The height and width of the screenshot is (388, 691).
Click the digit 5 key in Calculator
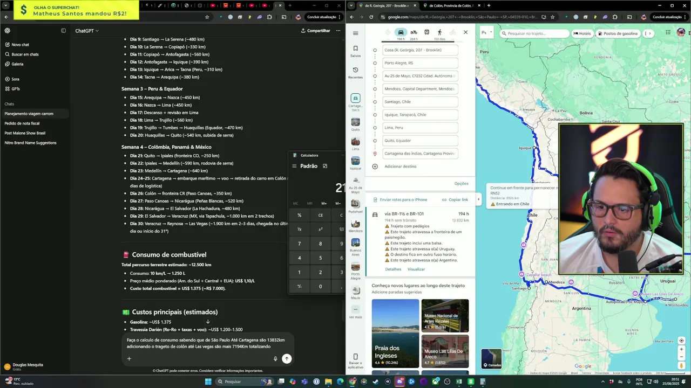[320, 258]
